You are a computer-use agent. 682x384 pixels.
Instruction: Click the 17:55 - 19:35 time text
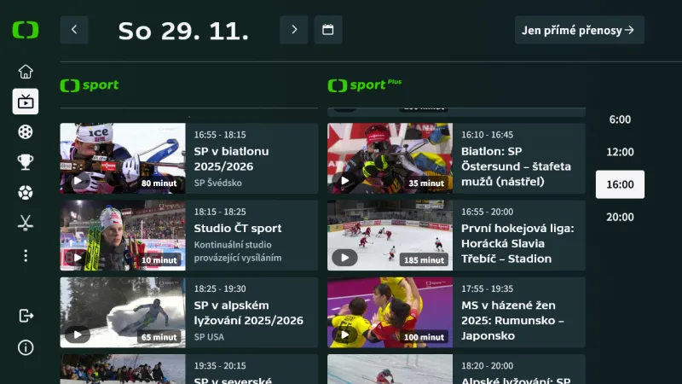pos(487,288)
